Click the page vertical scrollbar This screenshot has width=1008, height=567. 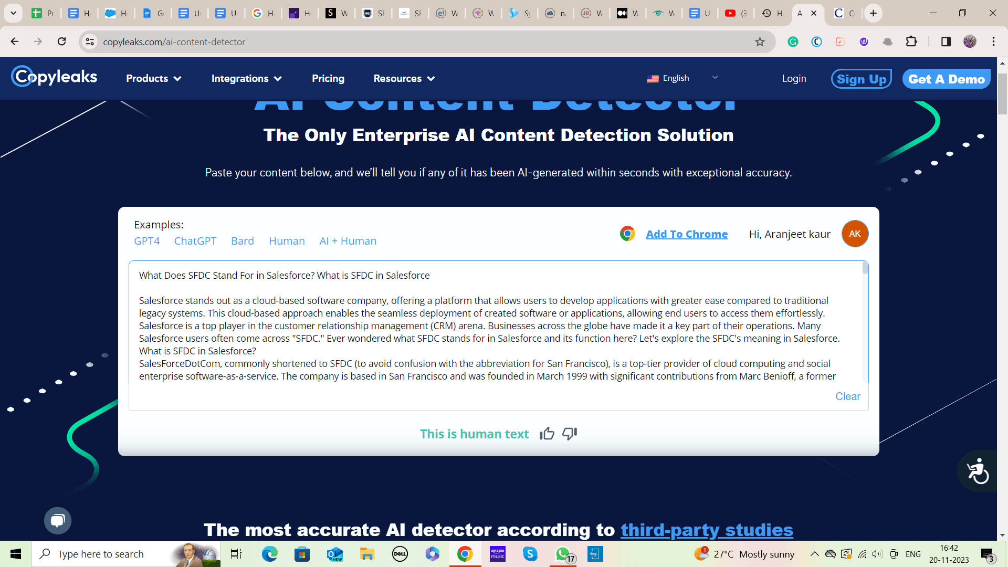[x=1002, y=94]
